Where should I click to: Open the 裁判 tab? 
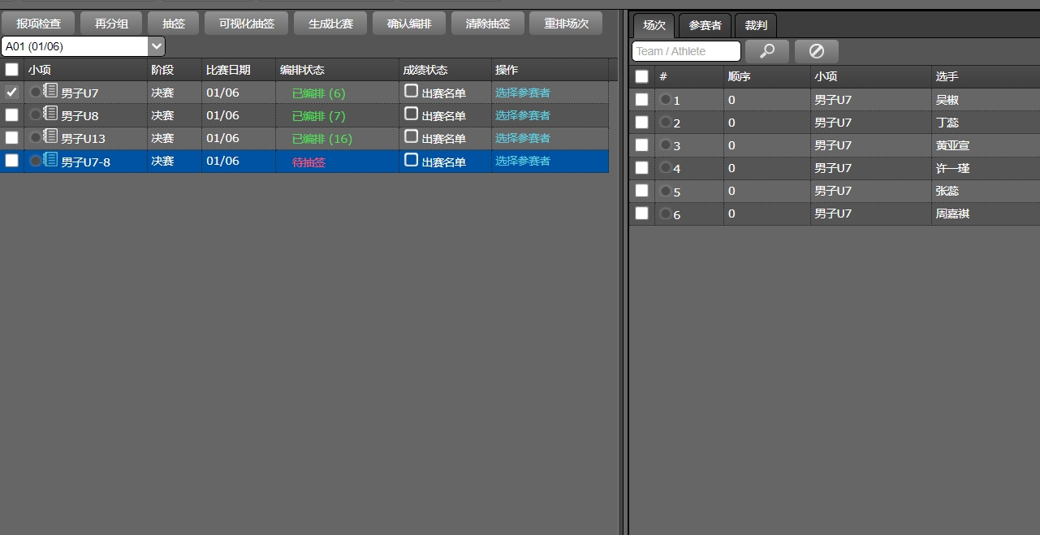click(756, 25)
